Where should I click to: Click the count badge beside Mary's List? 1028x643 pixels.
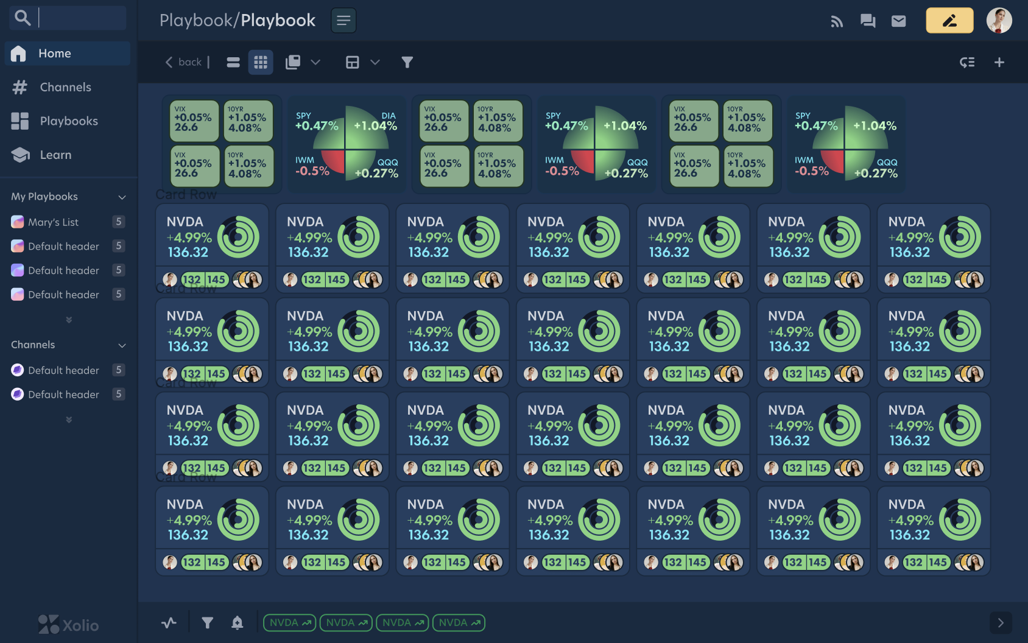click(119, 222)
